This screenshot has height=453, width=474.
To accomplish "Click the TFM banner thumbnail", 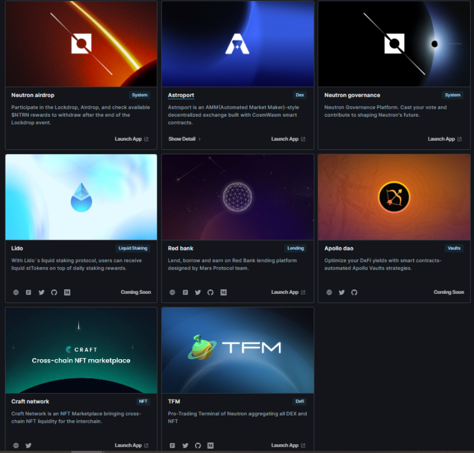I will 238,350.
